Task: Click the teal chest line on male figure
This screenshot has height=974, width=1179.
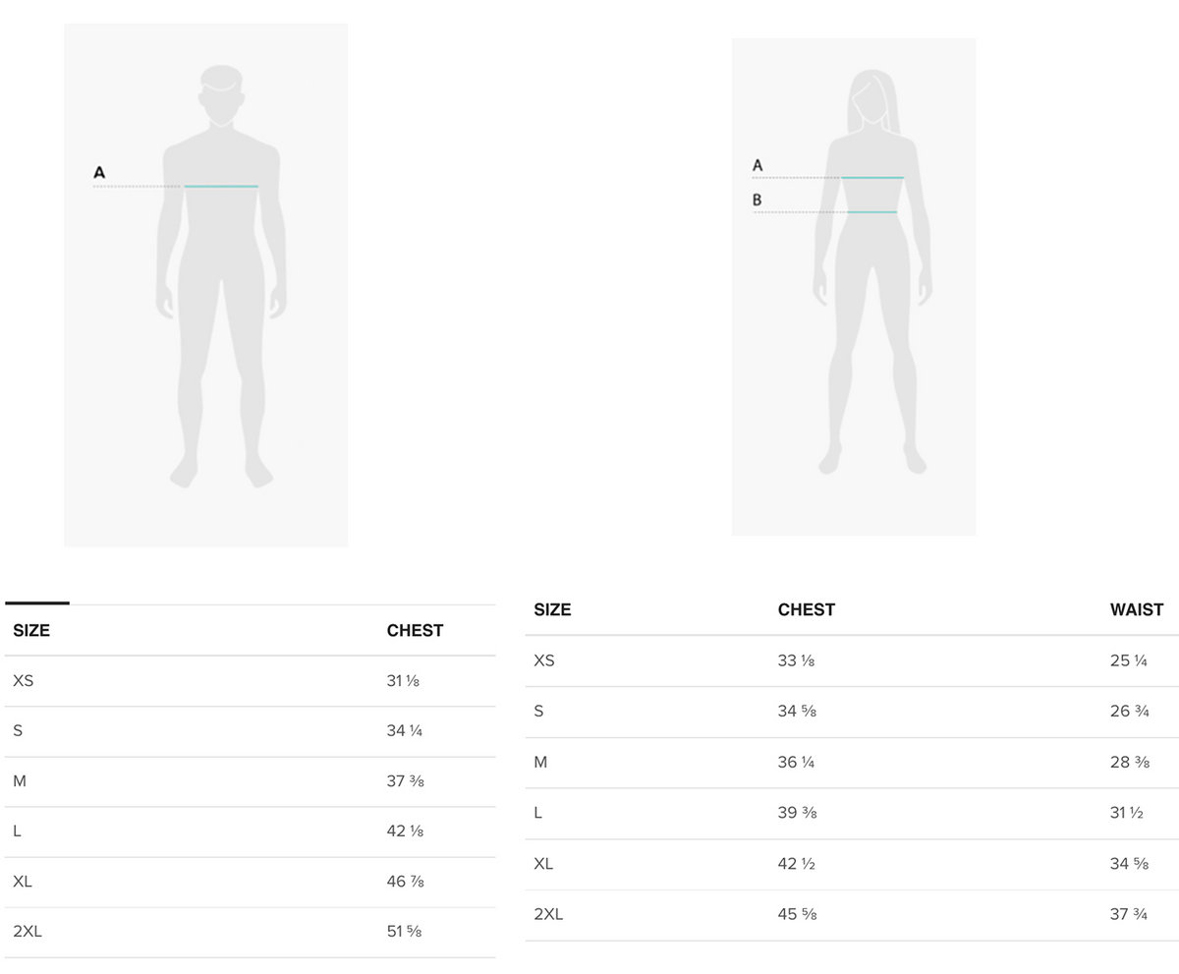Action: pyautogui.click(x=221, y=186)
